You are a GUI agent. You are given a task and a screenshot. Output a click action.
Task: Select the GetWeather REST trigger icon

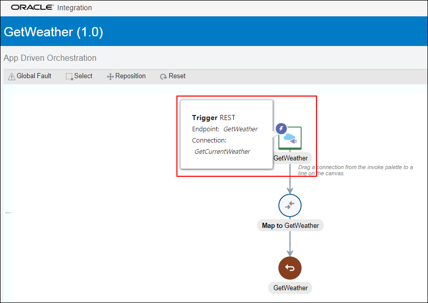pos(290,137)
